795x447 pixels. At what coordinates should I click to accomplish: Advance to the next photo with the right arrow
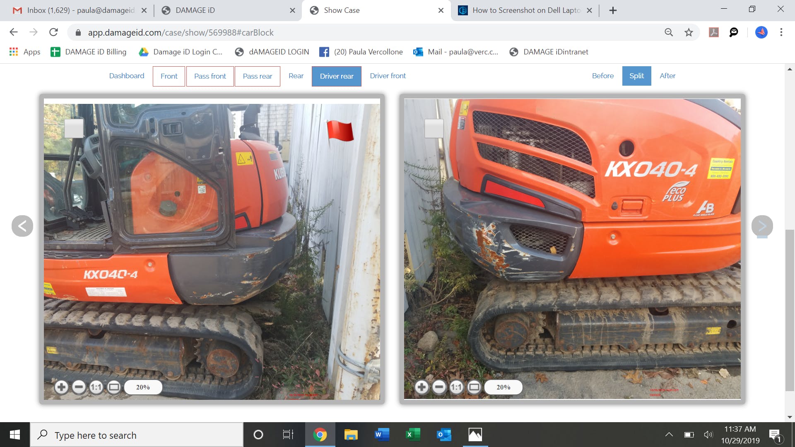762,226
